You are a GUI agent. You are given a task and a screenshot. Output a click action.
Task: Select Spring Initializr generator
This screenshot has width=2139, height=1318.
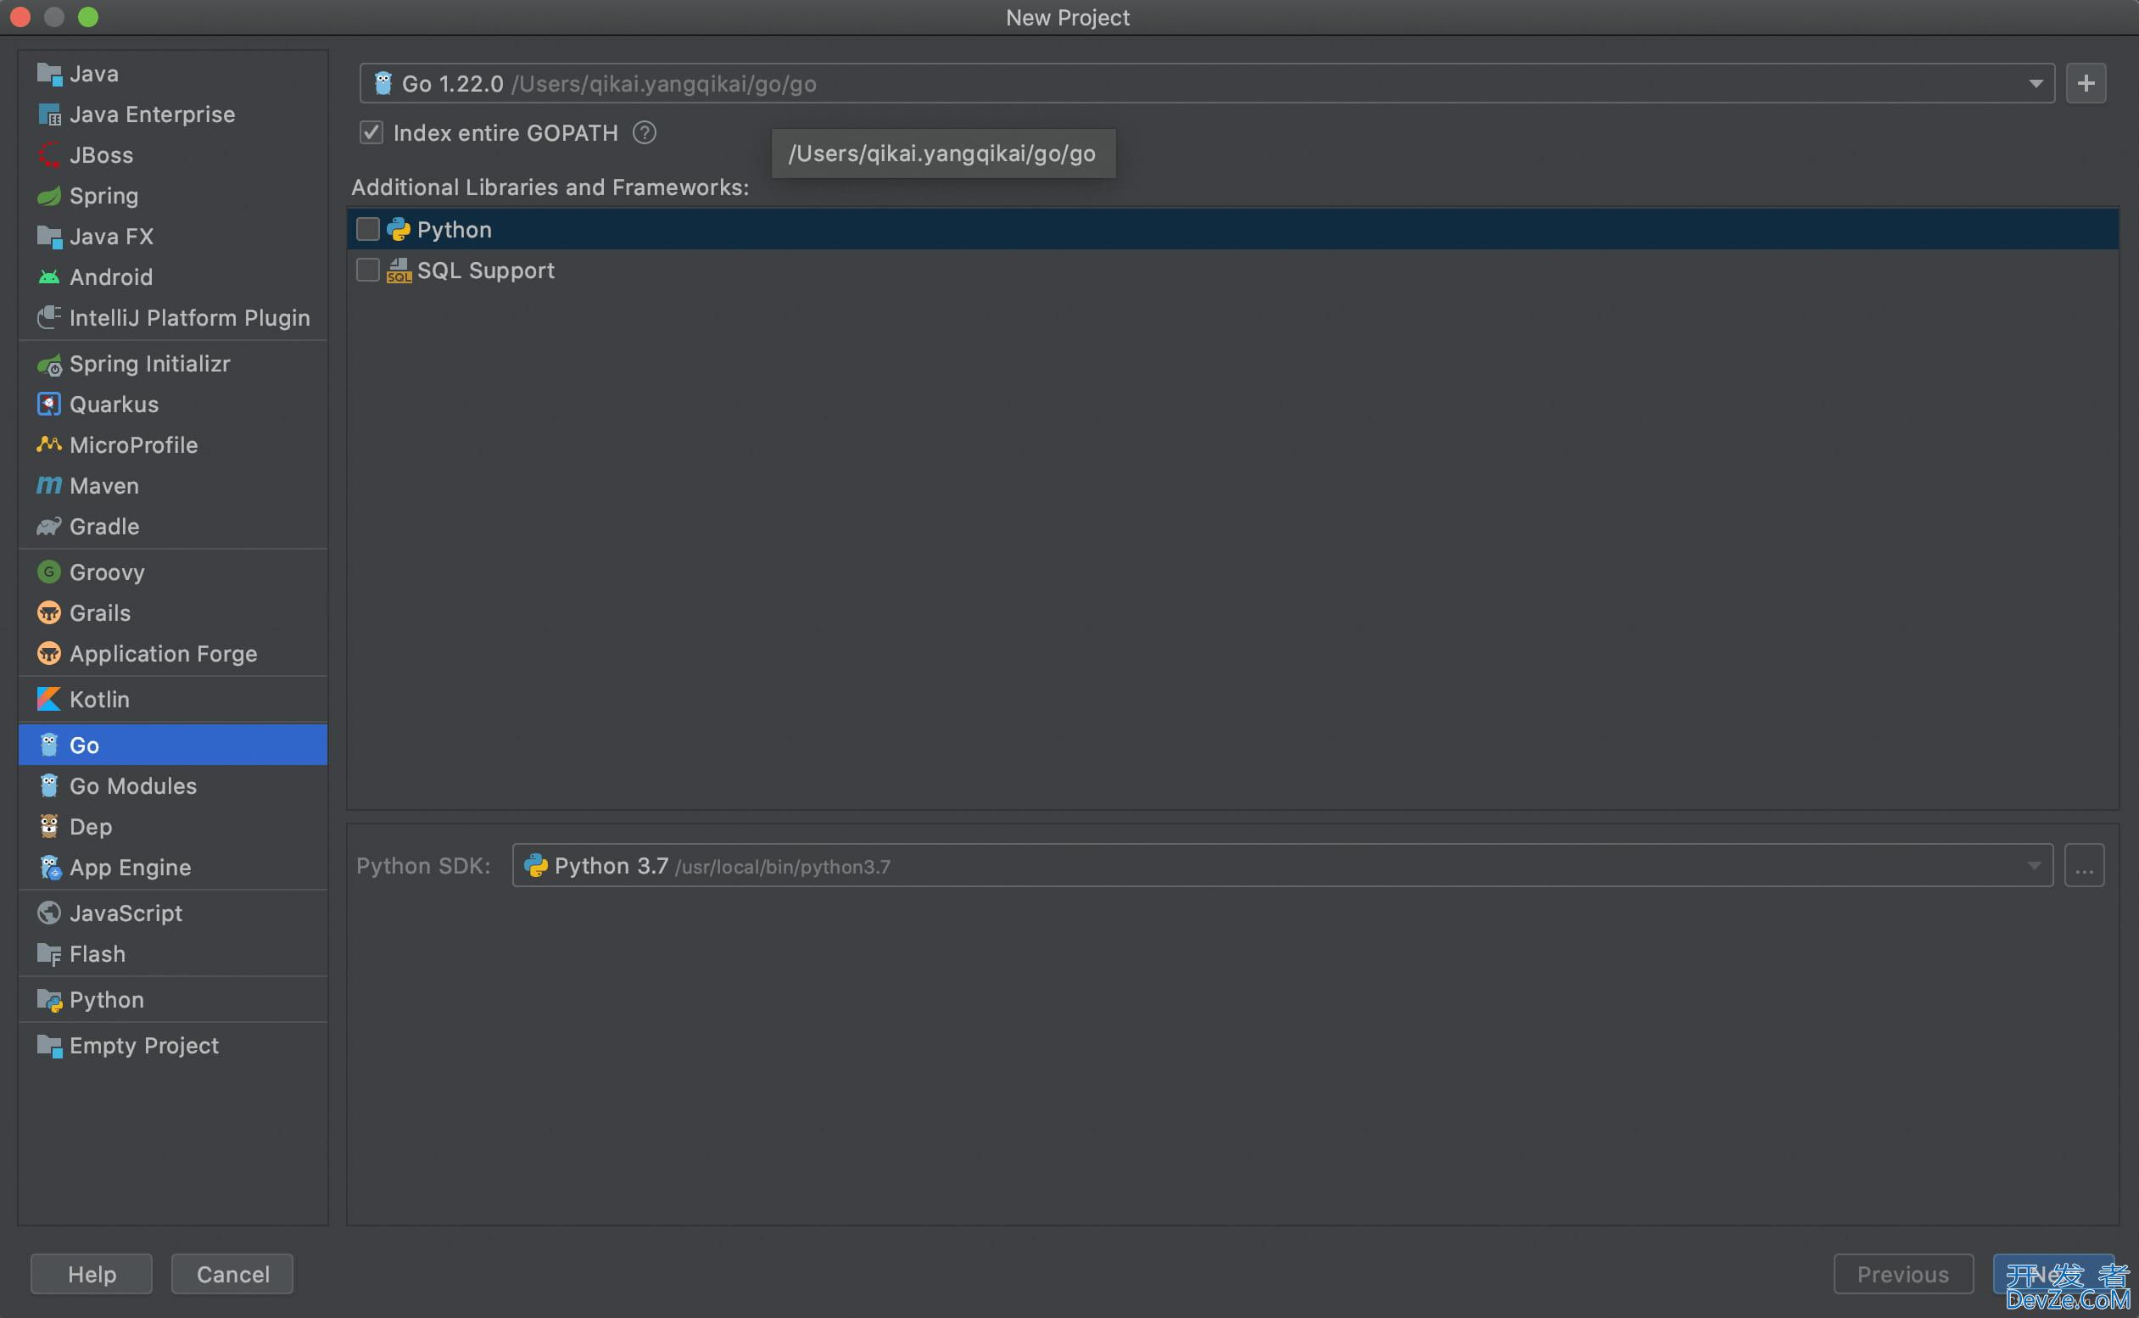pyautogui.click(x=172, y=365)
